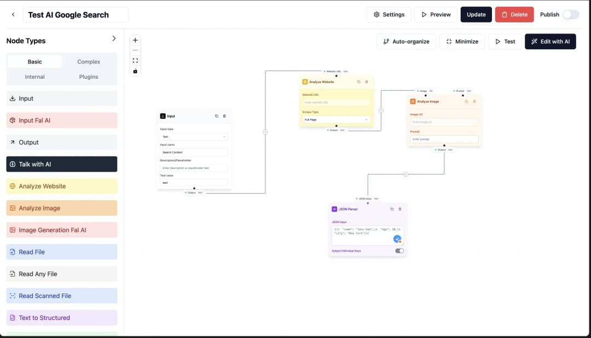Delete the JSON Parser node
The image size is (591, 338).
tap(399, 209)
